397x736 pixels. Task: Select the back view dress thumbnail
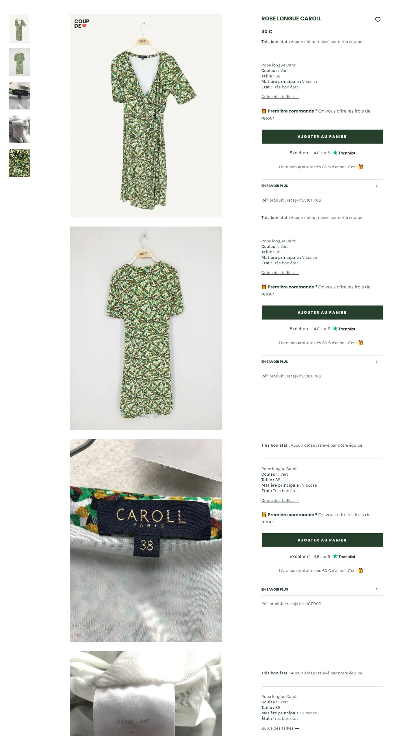pos(19,62)
